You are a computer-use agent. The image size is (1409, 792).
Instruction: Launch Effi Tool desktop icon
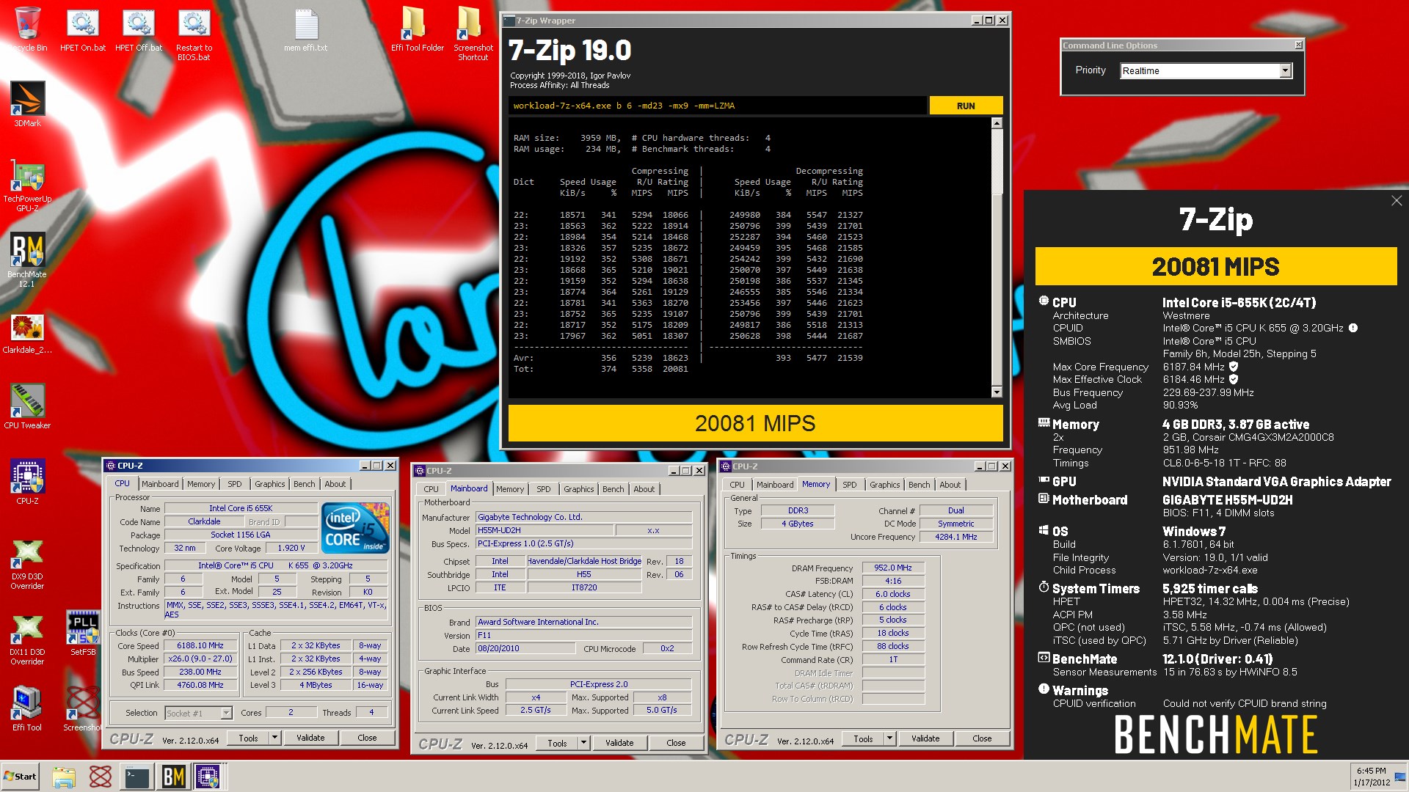[x=27, y=708]
